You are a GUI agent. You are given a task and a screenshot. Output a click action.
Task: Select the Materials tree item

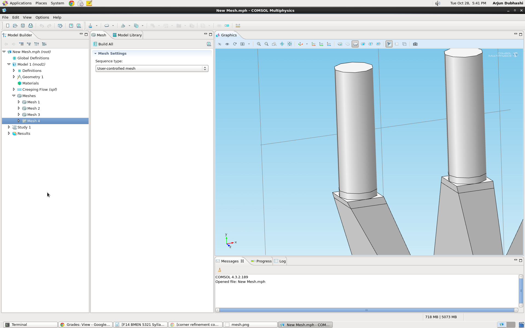pos(30,83)
